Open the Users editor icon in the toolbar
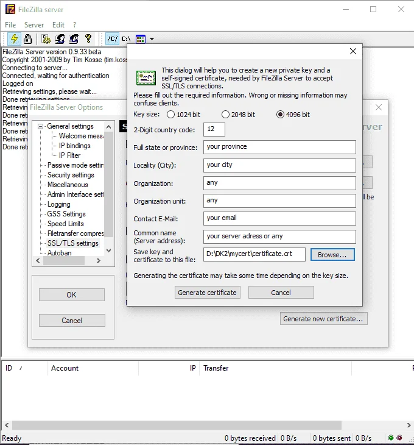The height and width of the screenshot is (445, 414). [x=60, y=39]
